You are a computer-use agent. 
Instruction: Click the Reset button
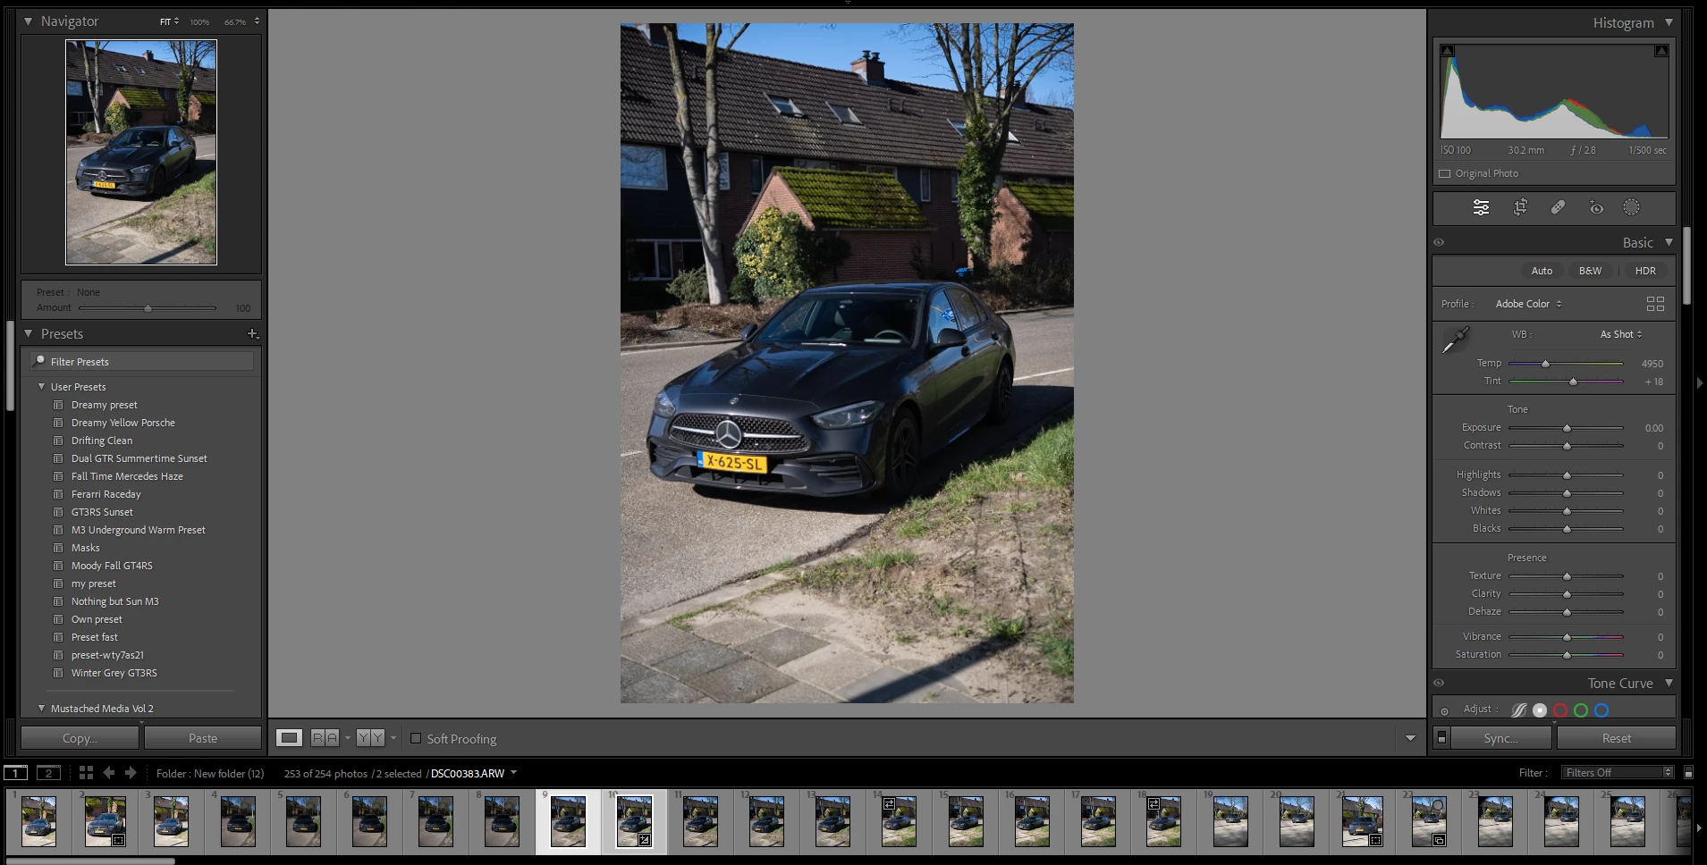(1616, 738)
